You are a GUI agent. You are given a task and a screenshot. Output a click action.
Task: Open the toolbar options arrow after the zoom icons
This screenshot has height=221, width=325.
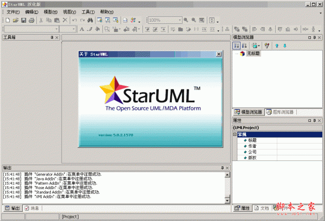[x=217, y=22]
